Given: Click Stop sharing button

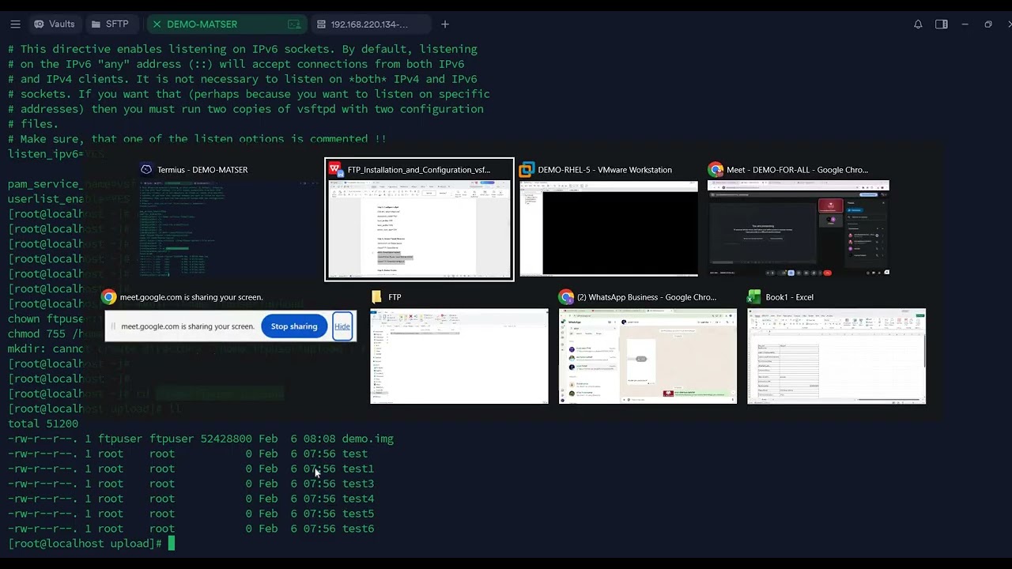Looking at the screenshot, I should coord(294,326).
